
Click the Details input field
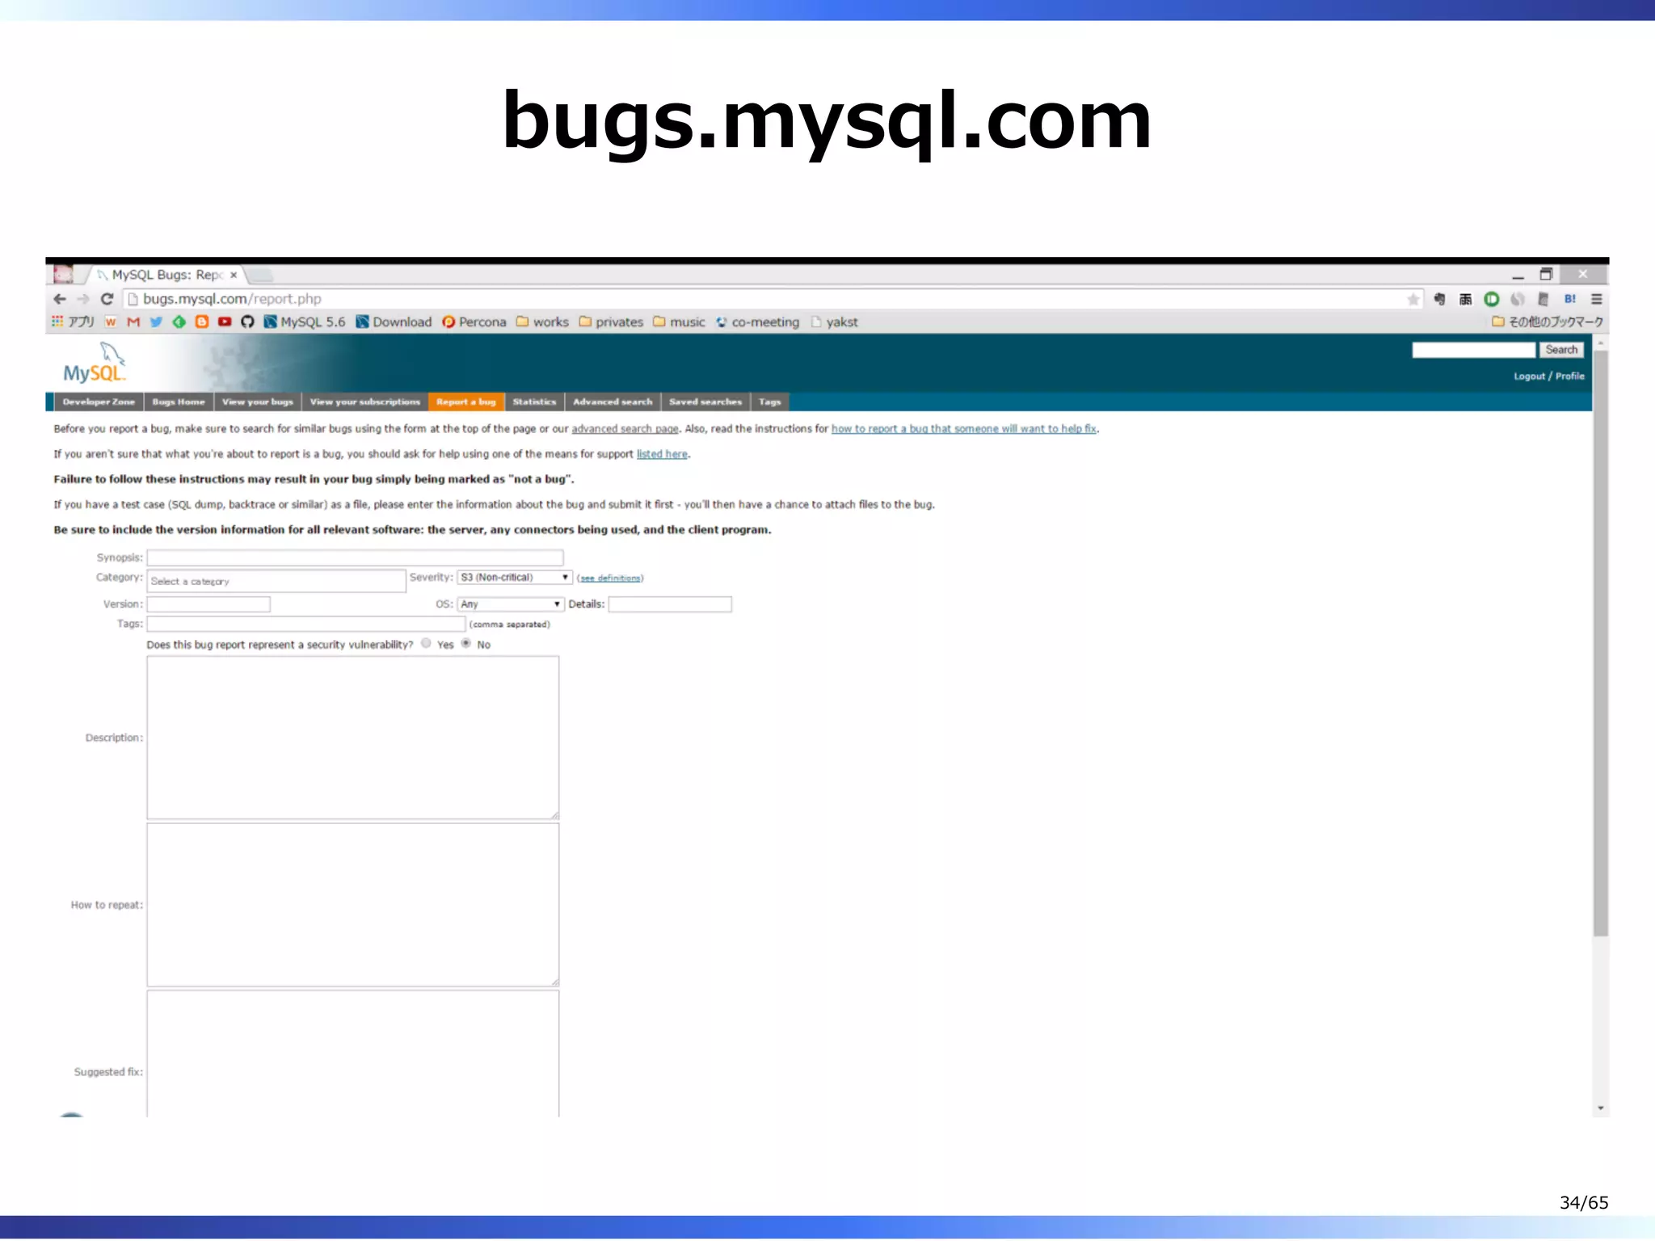click(670, 604)
